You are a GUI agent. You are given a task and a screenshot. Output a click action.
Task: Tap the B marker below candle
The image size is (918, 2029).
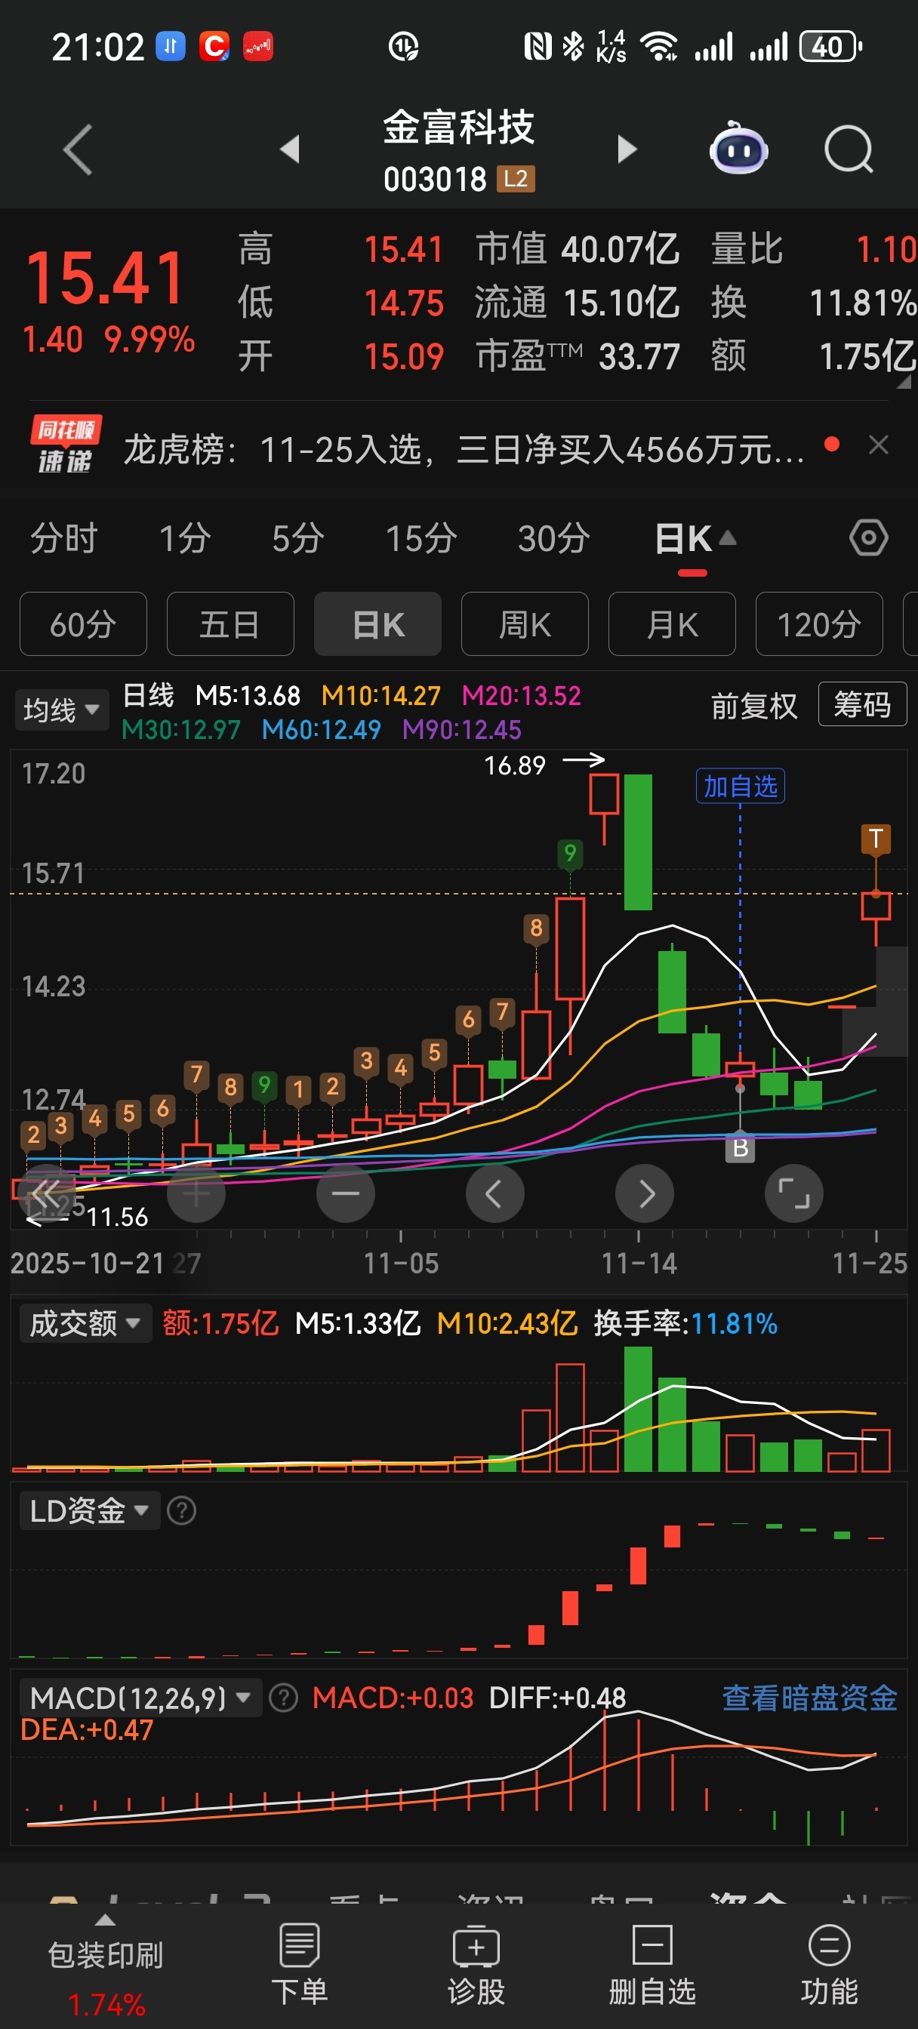point(740,1148)
